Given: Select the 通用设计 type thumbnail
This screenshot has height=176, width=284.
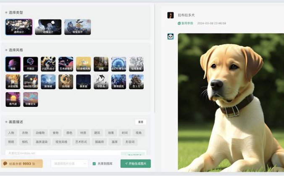Looking at the screenshot, I should 18,27.
